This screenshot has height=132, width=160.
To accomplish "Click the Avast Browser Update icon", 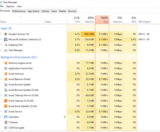I will 6,85.
